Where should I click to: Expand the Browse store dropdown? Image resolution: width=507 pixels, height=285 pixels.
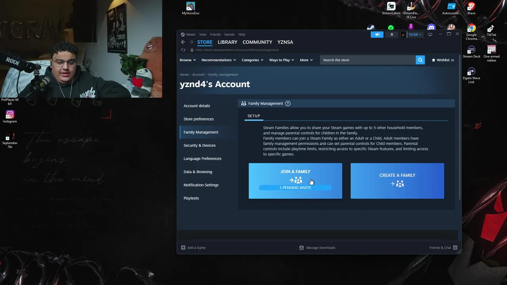(x=188, y=60)
